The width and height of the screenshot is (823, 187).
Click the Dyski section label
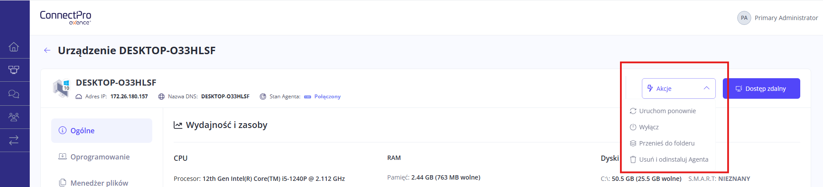[x=610, y=158]
